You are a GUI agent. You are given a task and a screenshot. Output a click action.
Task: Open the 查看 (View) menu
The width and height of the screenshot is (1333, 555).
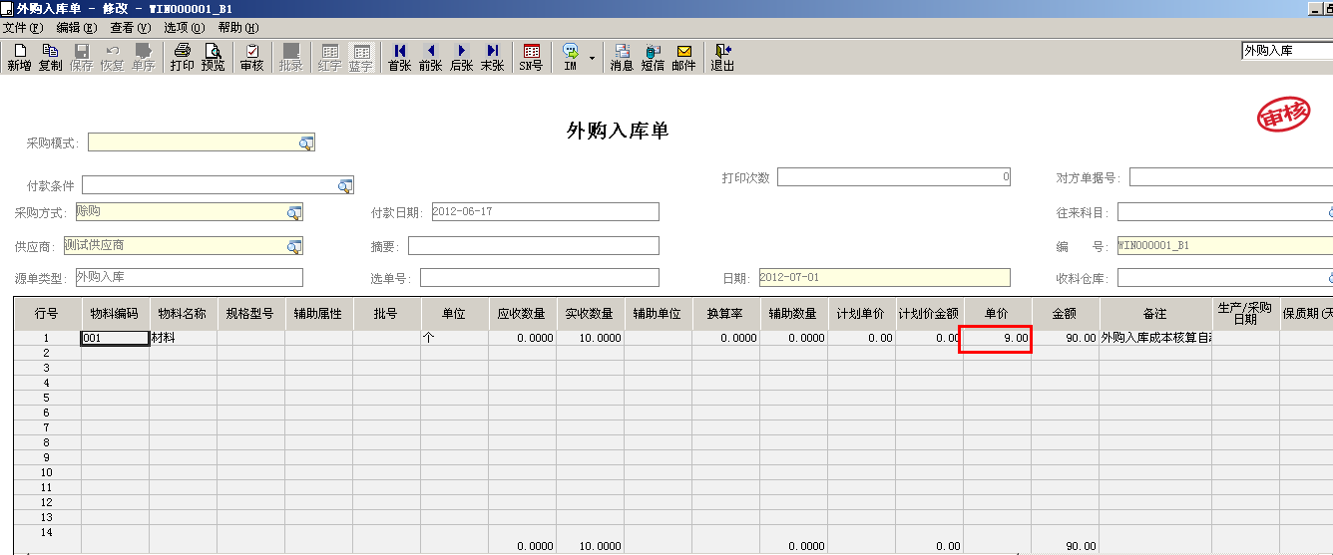[x=130, y=28]
